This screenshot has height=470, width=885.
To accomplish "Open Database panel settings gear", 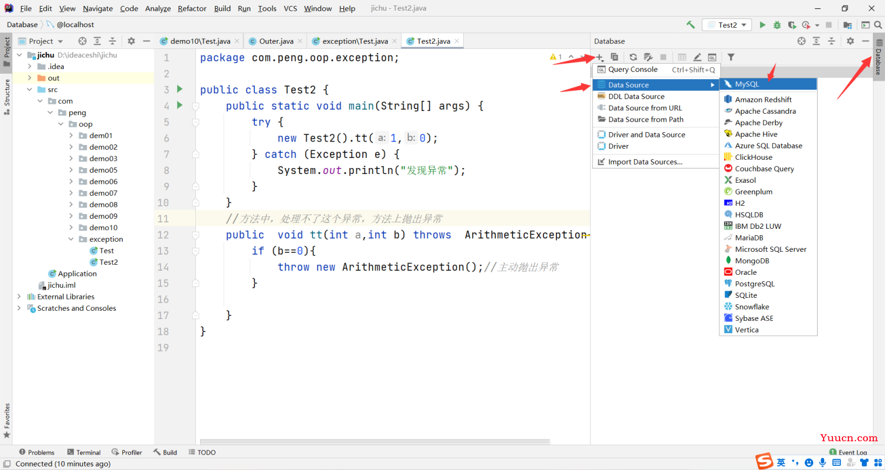I will [850, 41].
